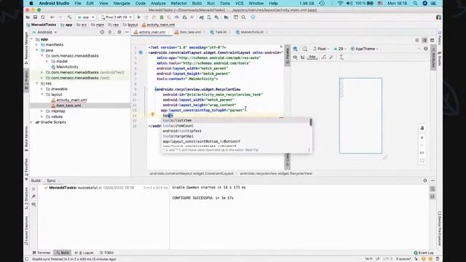The height and width of the screenshot is (262, 466).
Task: Open the Refactor menu
Action: [178, 3]
